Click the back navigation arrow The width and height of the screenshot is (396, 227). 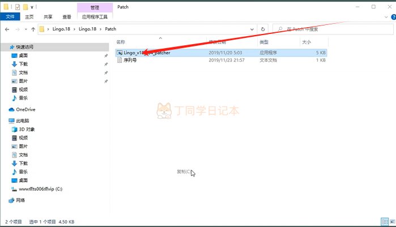[x=6, y=28]
